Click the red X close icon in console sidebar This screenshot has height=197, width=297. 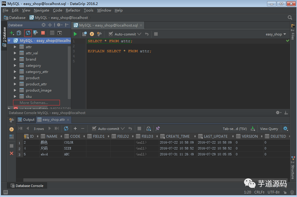[x=12, y=153]
